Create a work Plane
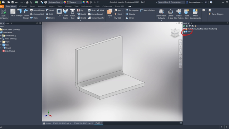This screenshot has width=229, height=129. pos(110,13)
